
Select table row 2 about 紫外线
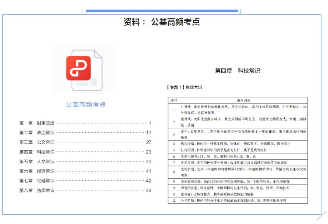click(x=238, y=122)
